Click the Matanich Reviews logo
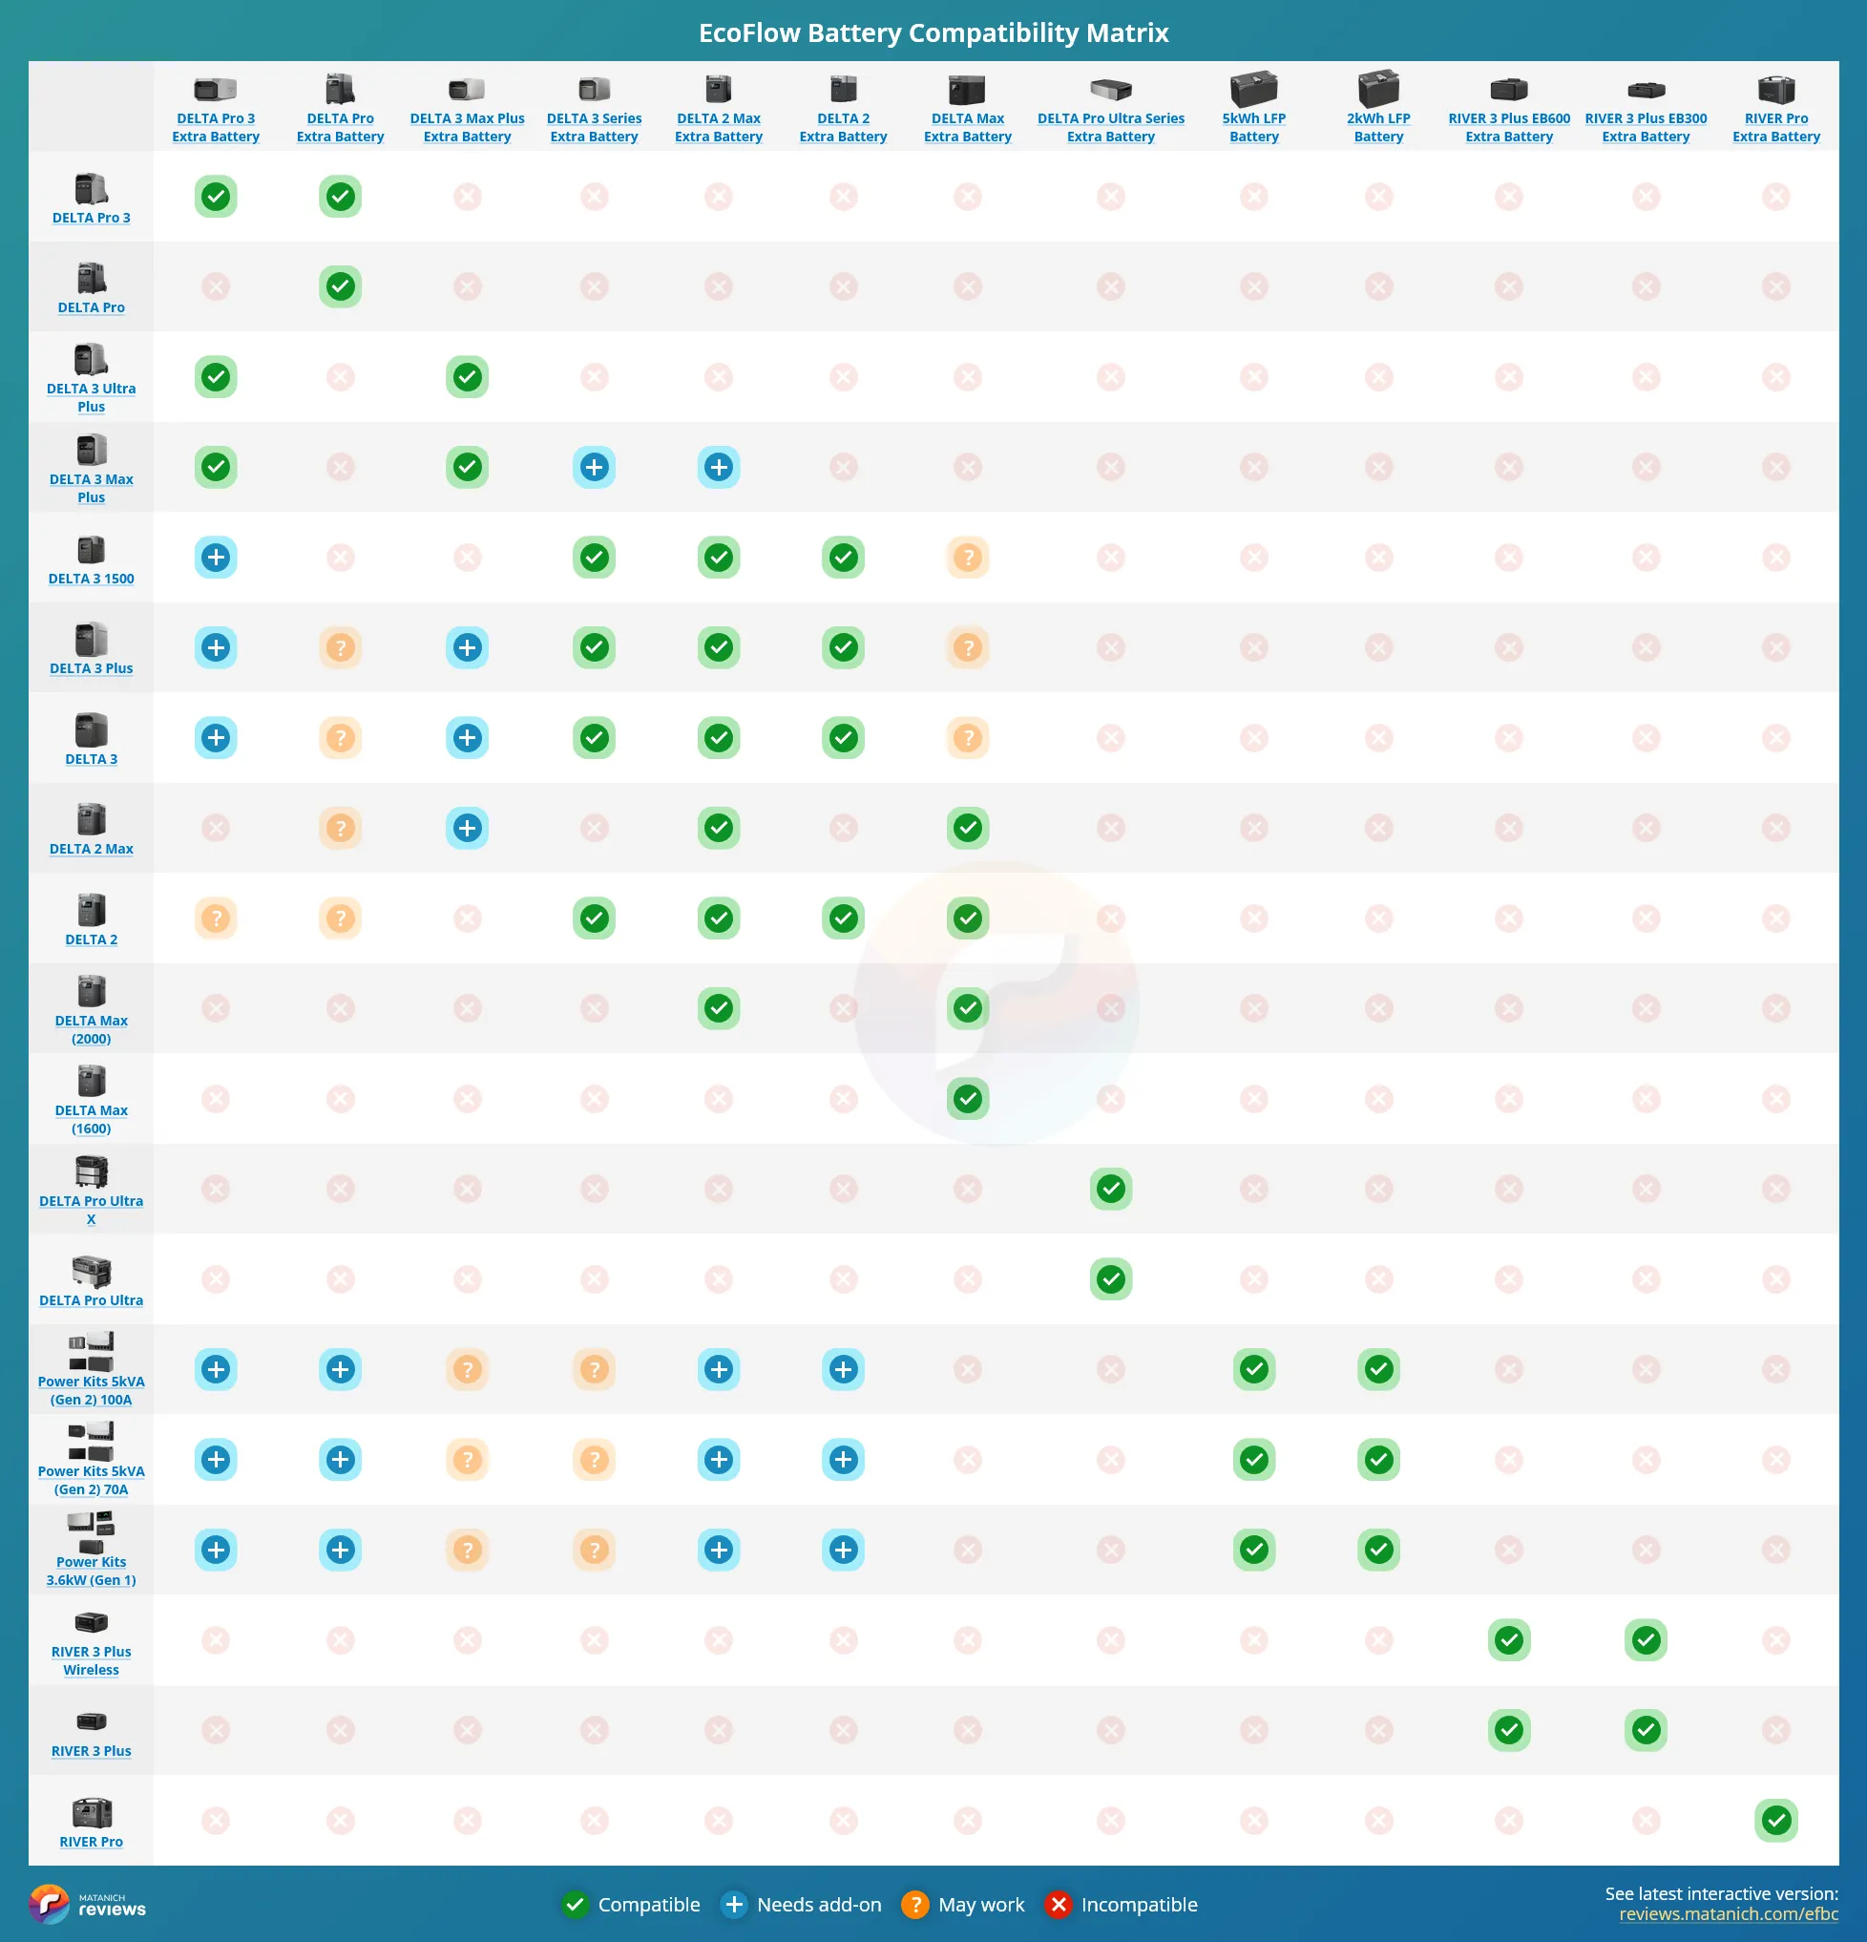Screen dimensions: 1867x1942 (87, 1905)
